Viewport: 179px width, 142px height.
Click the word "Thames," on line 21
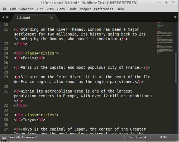[x=78, y=29]
